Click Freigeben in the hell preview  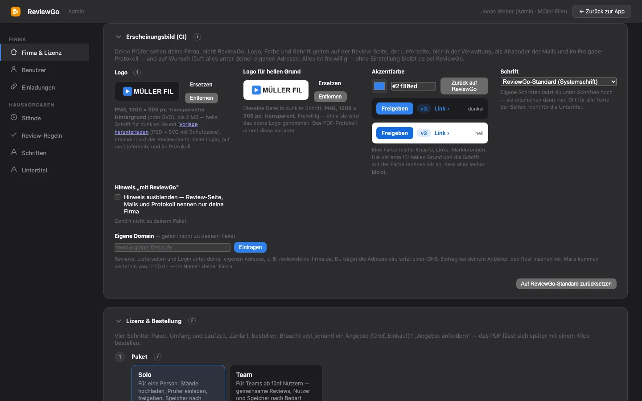395,133
